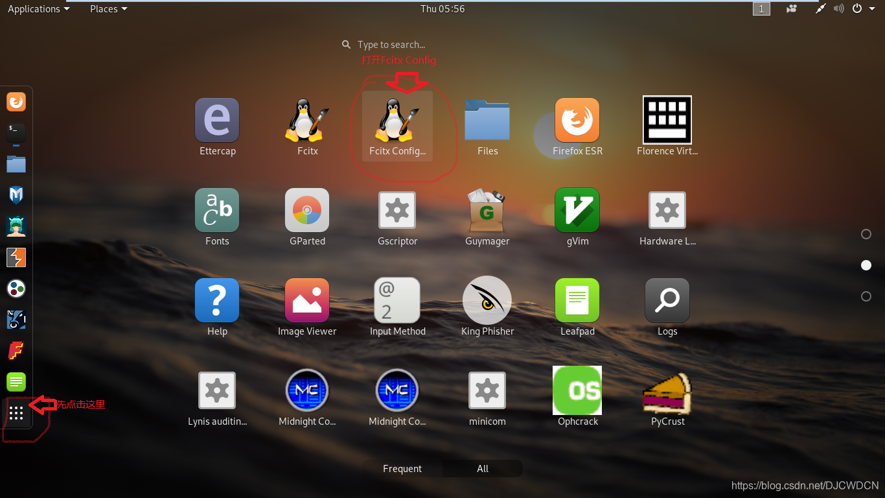Click the Firefox icon in the dock
The height and width of the screenshot is (498, 885).
(16, 102)
